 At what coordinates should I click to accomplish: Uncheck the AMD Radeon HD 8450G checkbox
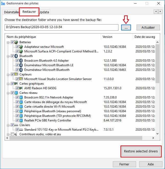coord(17,88)
